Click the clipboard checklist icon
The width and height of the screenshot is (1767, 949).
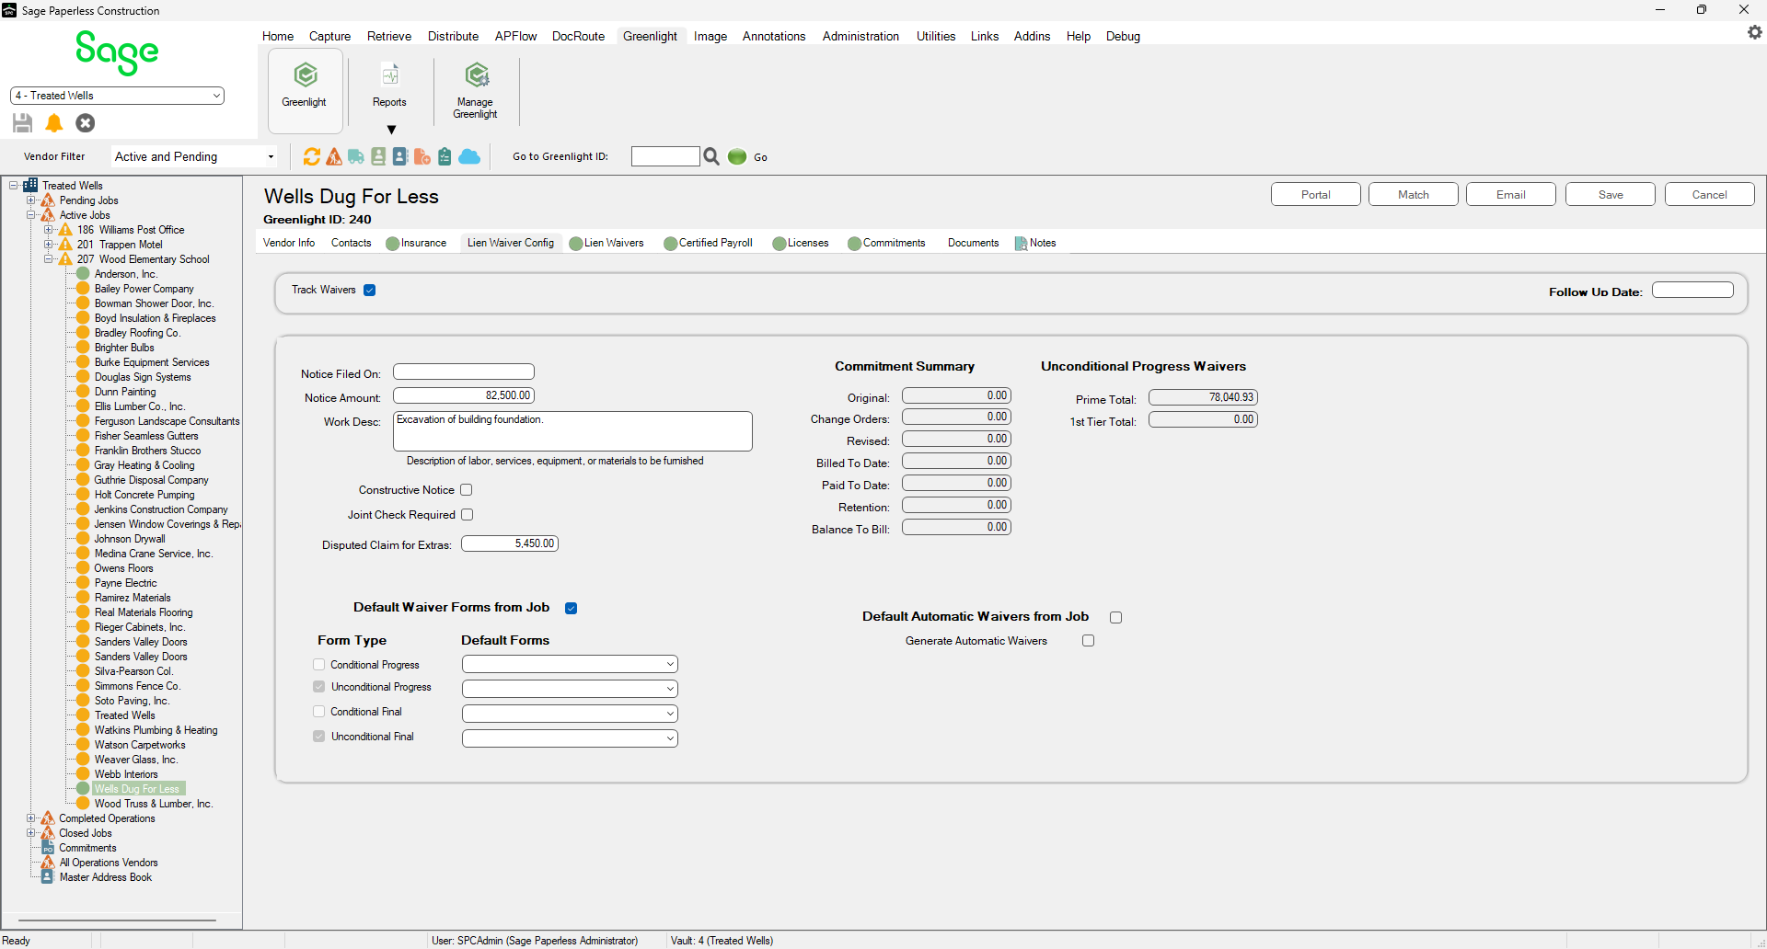(x=445, y=156)
